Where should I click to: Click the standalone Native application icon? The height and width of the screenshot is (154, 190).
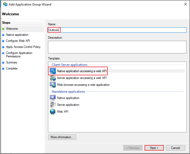(x=53, y=98)
